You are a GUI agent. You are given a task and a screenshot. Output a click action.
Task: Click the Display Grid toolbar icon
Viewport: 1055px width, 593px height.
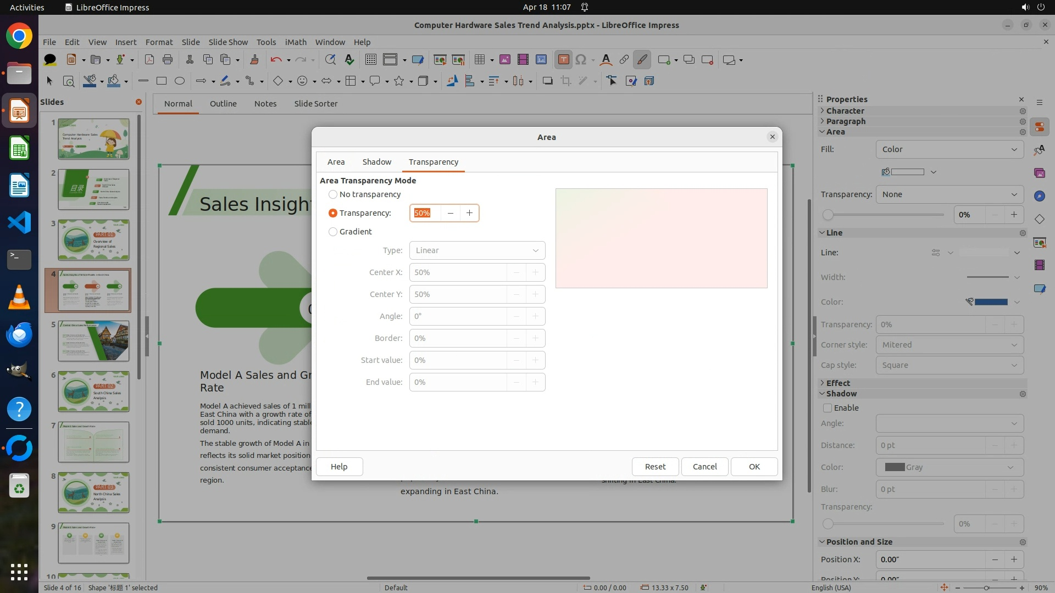point(371,60)
